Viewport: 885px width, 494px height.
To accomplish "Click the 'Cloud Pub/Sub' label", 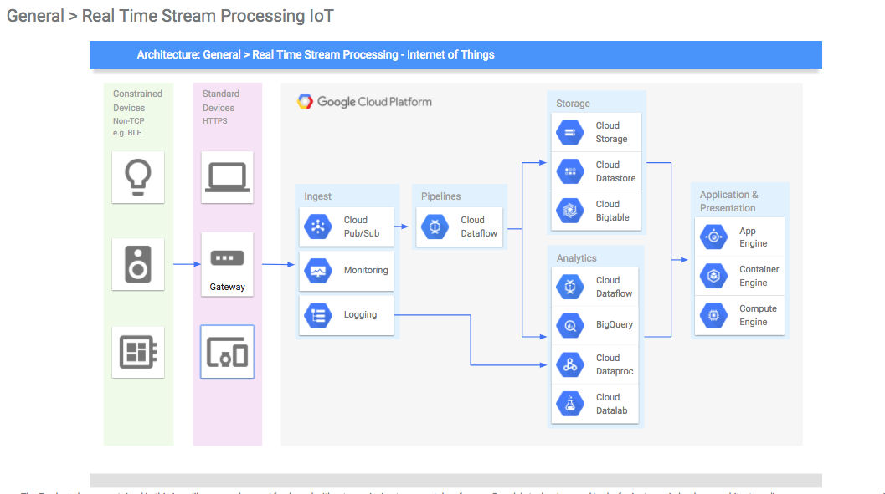I will tap(362, 227).
